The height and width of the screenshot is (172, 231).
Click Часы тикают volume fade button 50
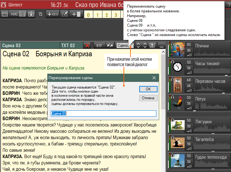(189, 70)
